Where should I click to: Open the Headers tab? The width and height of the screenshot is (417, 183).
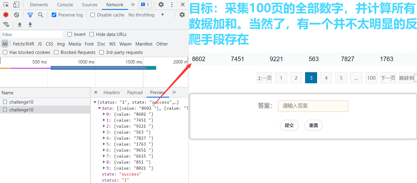(x=112, y=93)
